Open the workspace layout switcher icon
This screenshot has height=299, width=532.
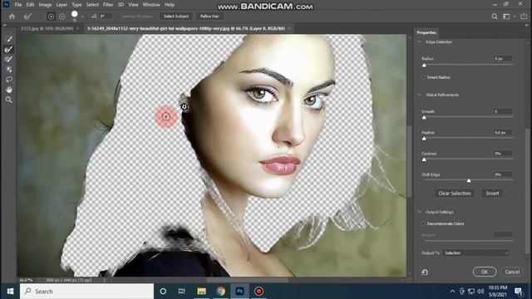506,17
